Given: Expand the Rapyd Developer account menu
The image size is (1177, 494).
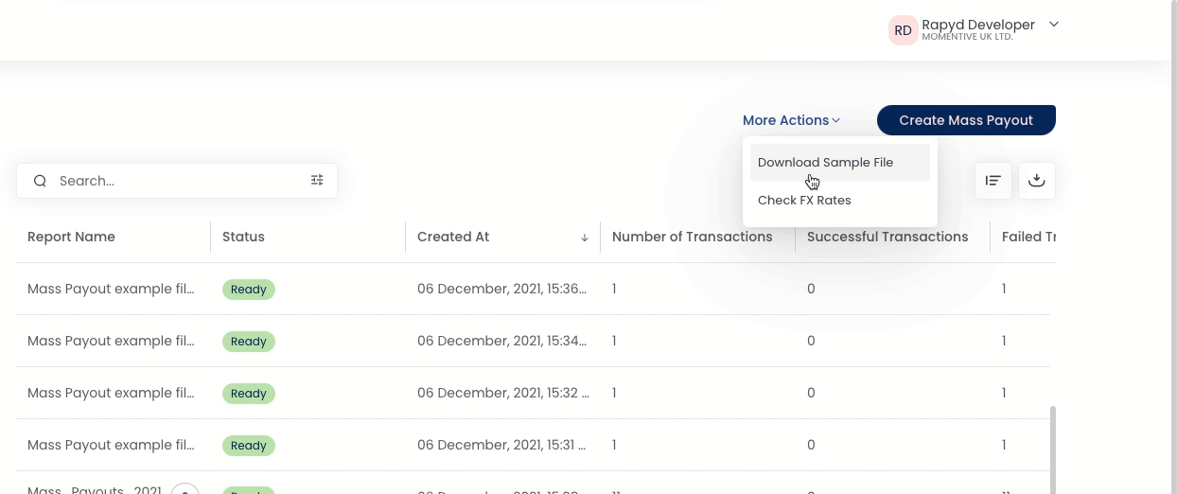Looking at the screenshot, I should (1054, 25).
